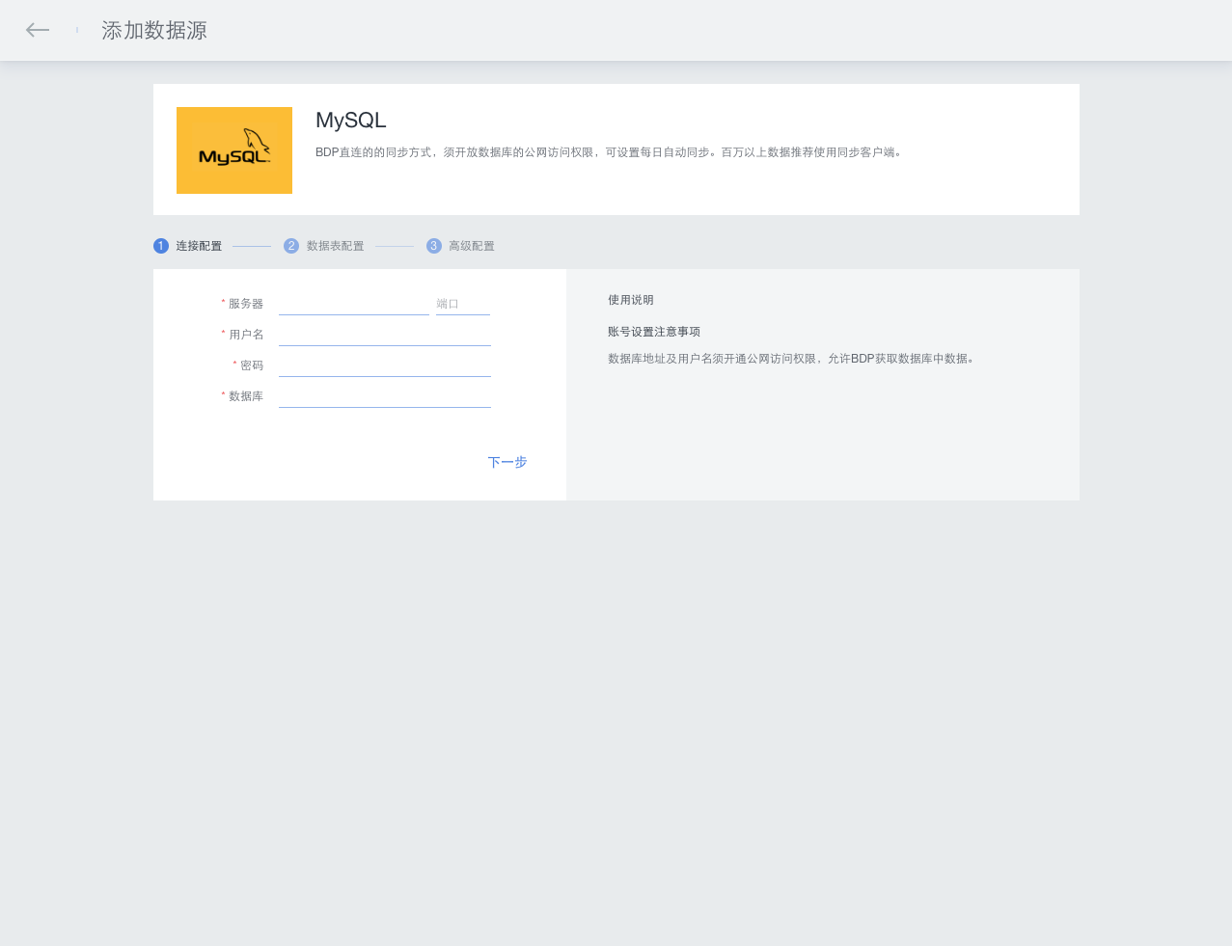This screenshot has width=1232, height=946.
Task: Click the MySQL logo thumbnail
Action: (234, 150)
